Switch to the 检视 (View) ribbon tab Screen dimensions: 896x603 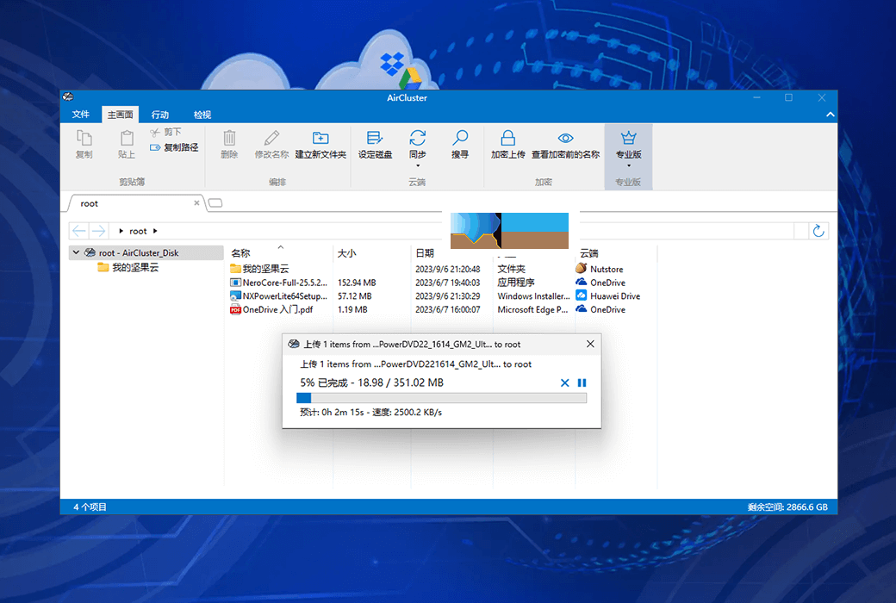coord(202,115)
